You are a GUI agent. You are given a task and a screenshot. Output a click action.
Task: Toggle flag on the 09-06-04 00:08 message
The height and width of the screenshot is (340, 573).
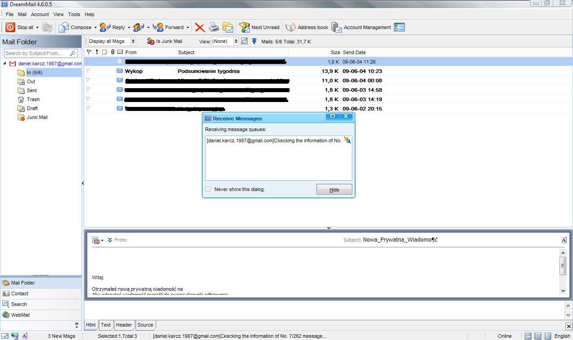click(88, 80)
